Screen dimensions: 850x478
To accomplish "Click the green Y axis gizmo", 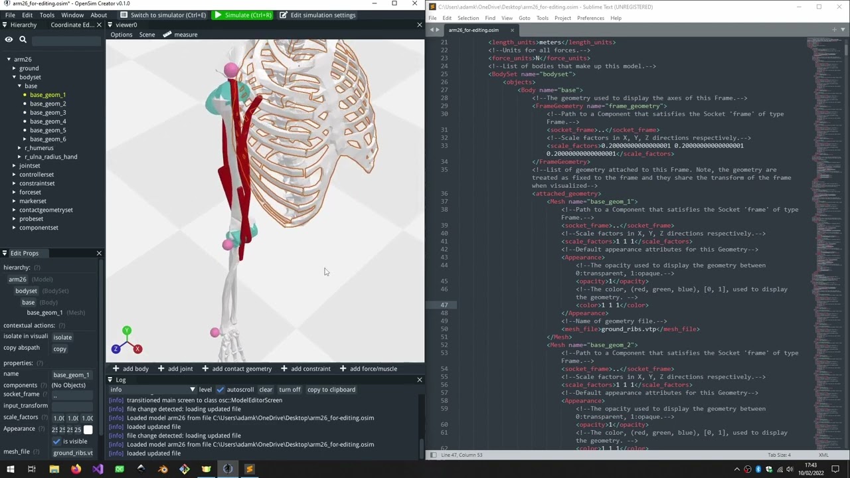I will point(127,330).
